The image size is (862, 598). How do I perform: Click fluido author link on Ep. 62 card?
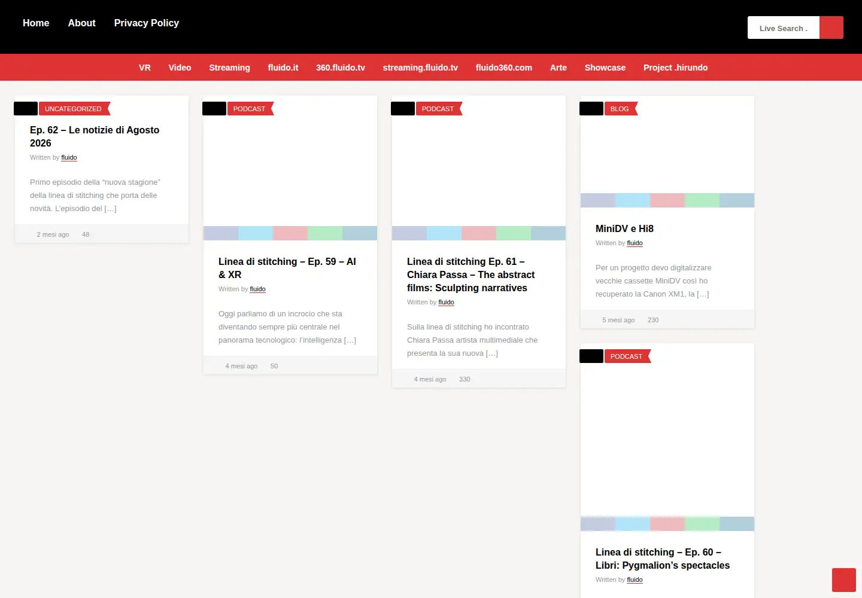(69, 157)
